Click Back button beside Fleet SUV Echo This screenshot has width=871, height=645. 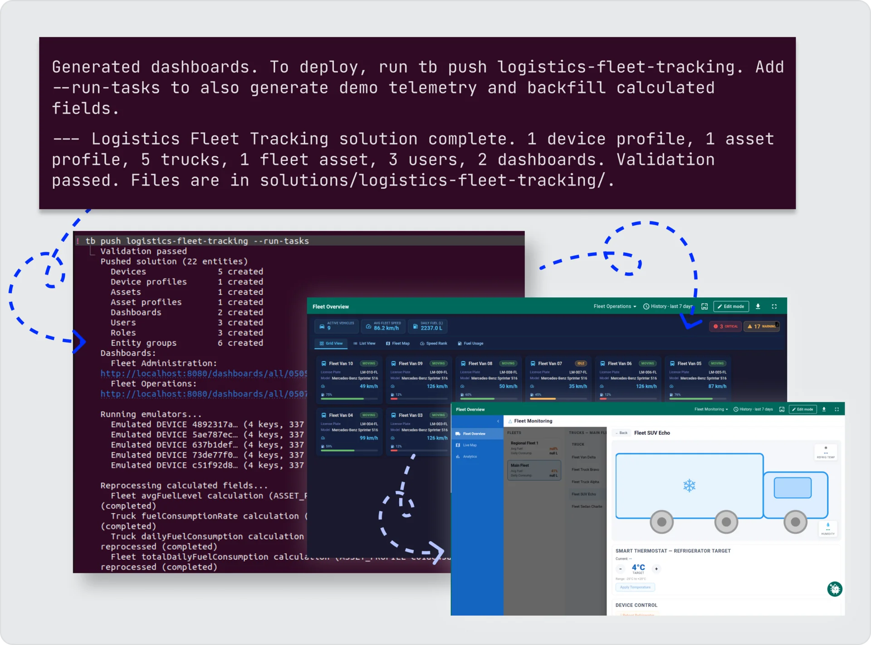pos(621,433)
